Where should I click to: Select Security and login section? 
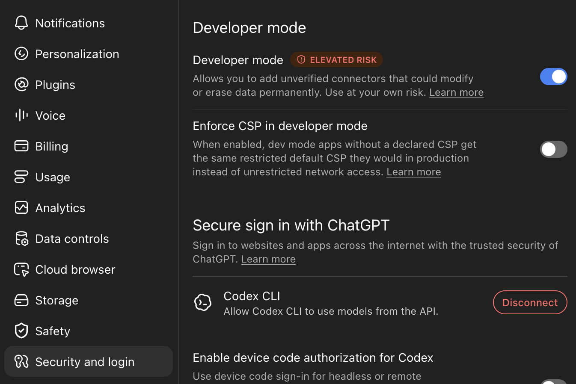point(89,361)
